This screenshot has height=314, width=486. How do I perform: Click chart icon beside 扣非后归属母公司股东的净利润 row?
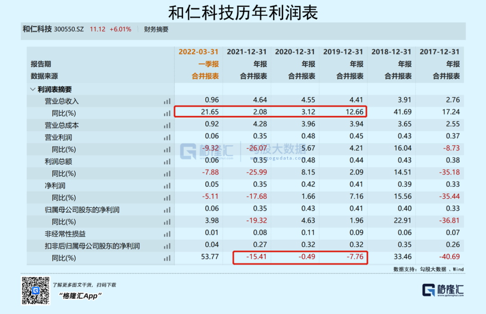click(x=167, y=246)
